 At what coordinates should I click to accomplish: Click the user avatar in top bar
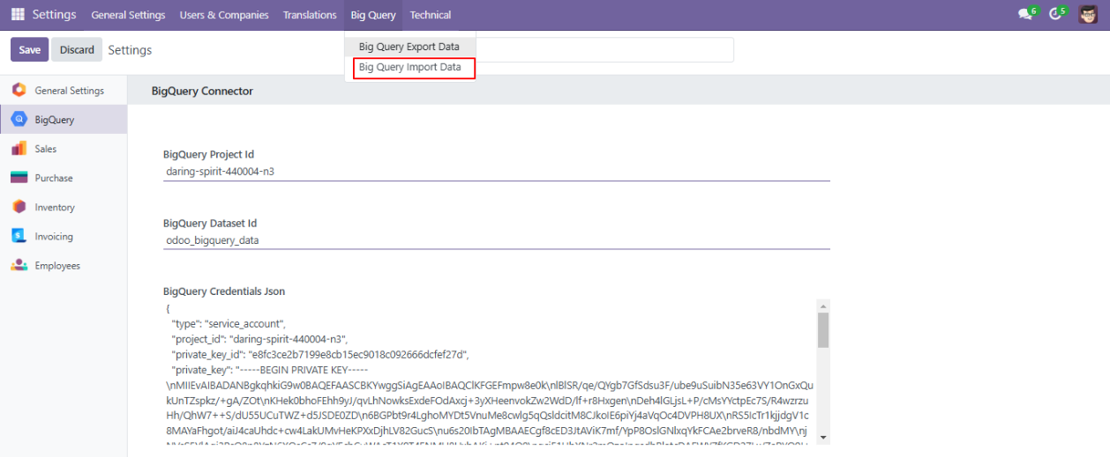click(1087, 15)
